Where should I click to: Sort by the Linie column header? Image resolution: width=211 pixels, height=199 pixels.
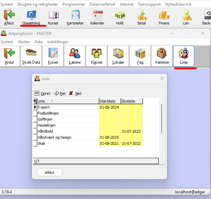point(68,101)
